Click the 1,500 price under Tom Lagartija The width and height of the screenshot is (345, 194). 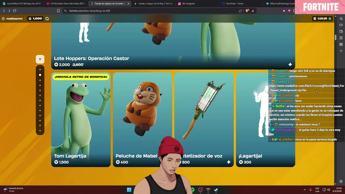click(x=61, y=162)
